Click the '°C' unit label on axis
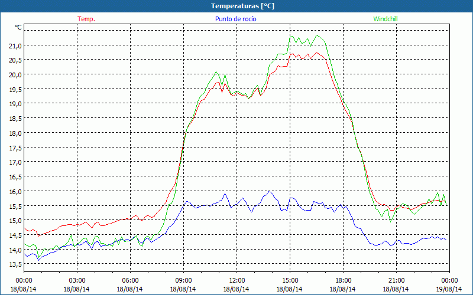This screenshot has width=473, height=295. pyautogui.click(x=18, y=27)
